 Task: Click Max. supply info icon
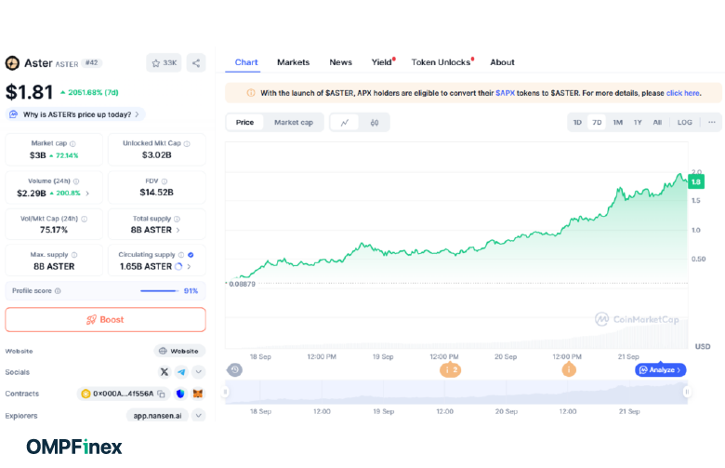click(74, 255)
